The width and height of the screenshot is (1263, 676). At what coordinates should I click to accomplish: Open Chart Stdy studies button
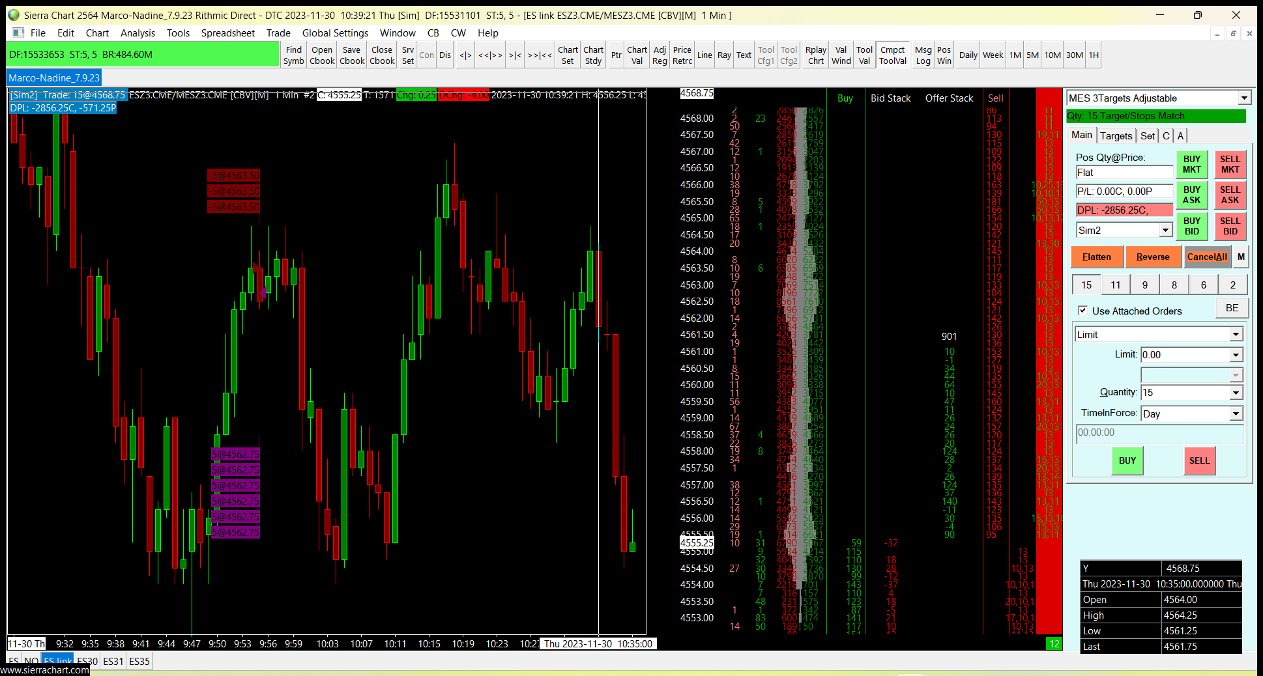(593, 55)
